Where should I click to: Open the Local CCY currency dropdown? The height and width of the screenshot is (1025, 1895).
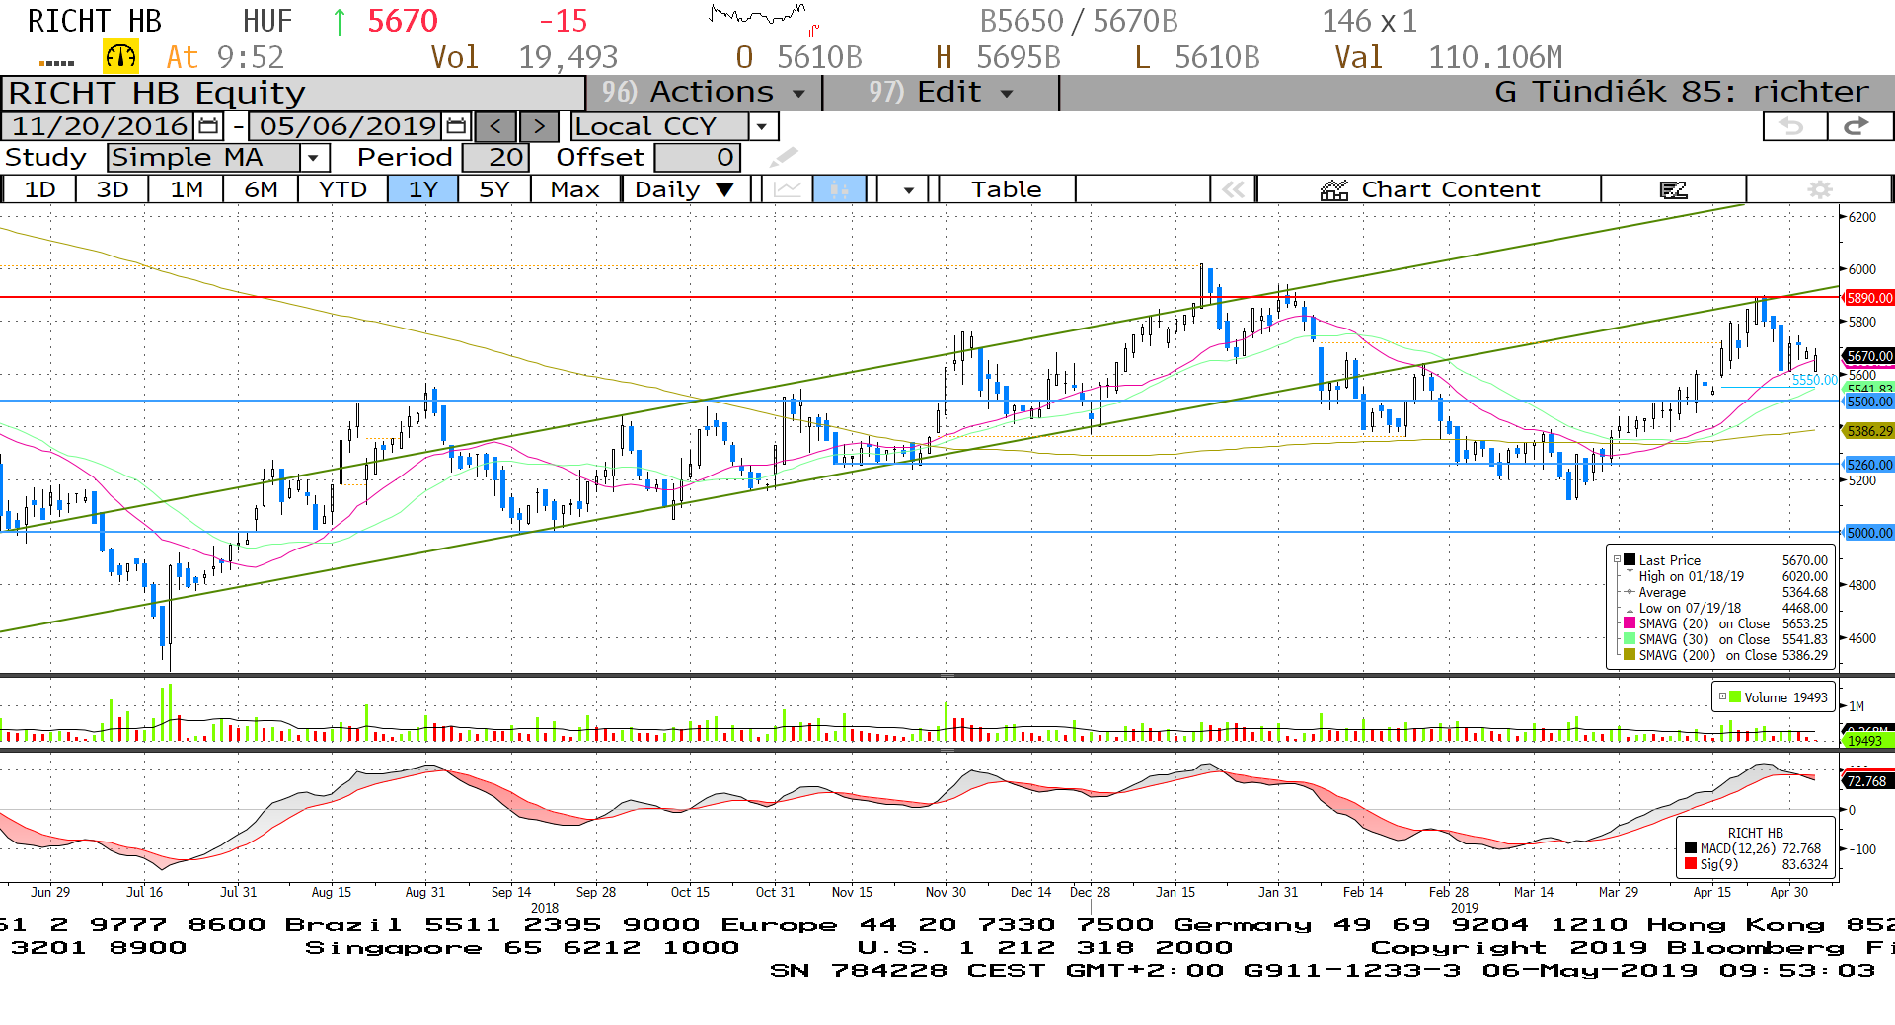tap(761, 126)
